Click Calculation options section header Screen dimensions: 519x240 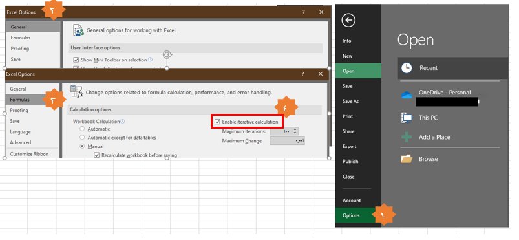[x=195, y=110]
